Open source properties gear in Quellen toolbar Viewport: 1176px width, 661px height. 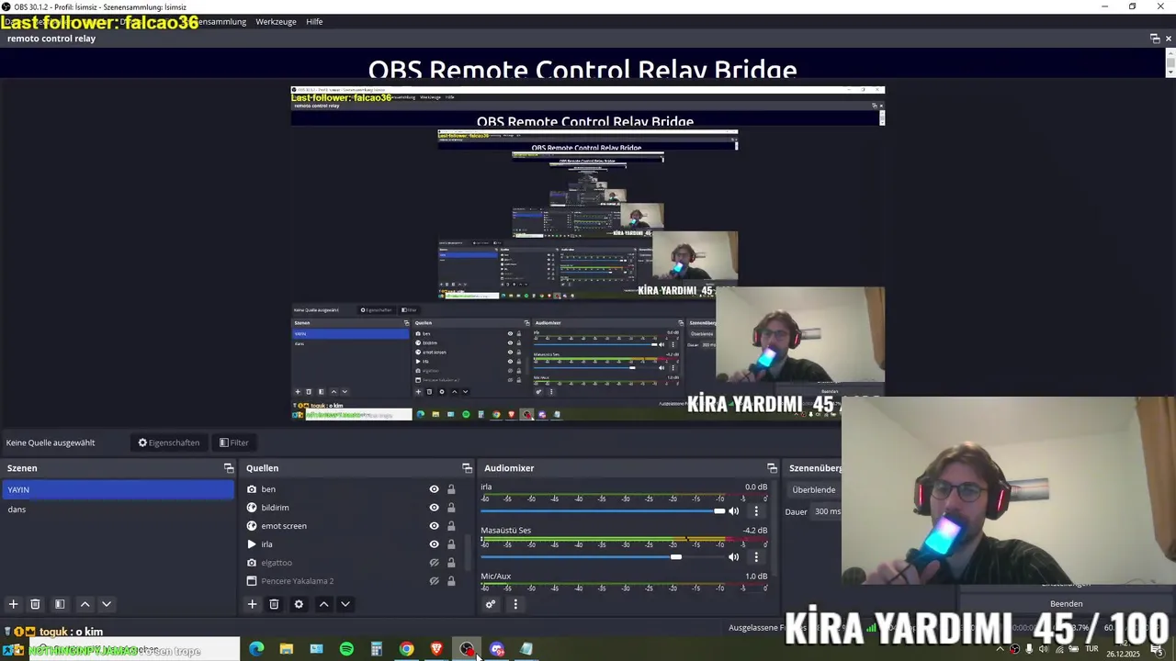point(299,604)
